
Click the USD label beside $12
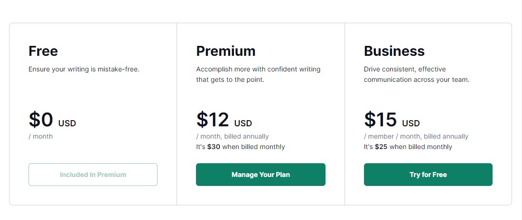pyautogui.click(x=243, y=123)
